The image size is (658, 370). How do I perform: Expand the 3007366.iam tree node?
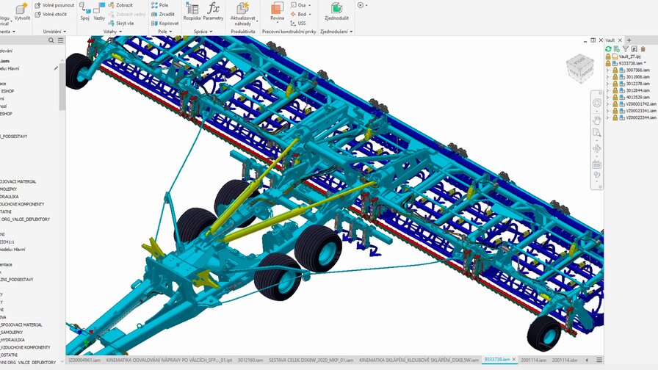pos(607,70)
